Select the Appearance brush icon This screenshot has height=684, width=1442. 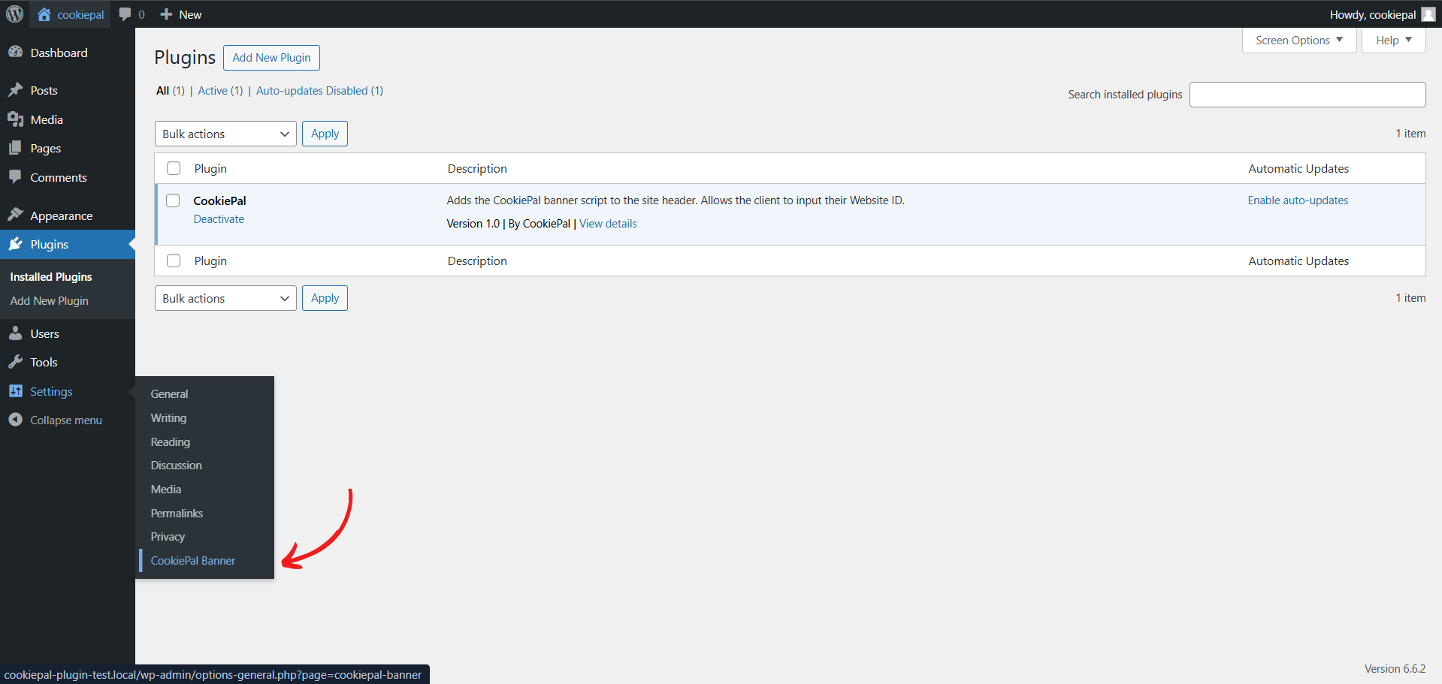coord(17,215)
